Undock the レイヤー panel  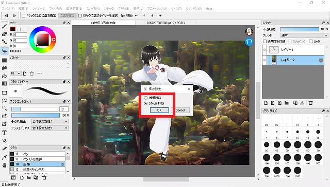pyautogui.click(x=323, y=23)
